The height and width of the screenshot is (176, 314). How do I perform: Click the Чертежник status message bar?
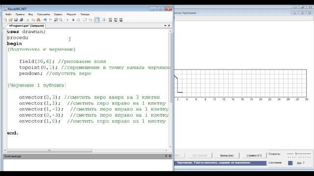[220, 163]
